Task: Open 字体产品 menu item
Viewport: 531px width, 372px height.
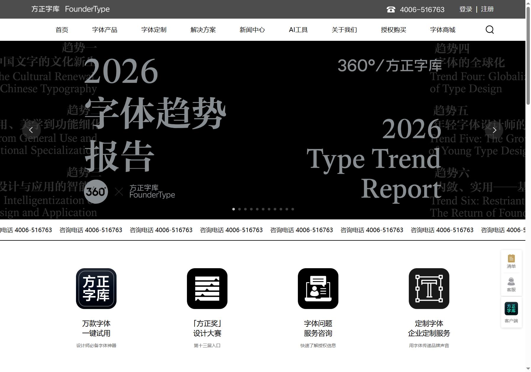Action: point(105,30)
